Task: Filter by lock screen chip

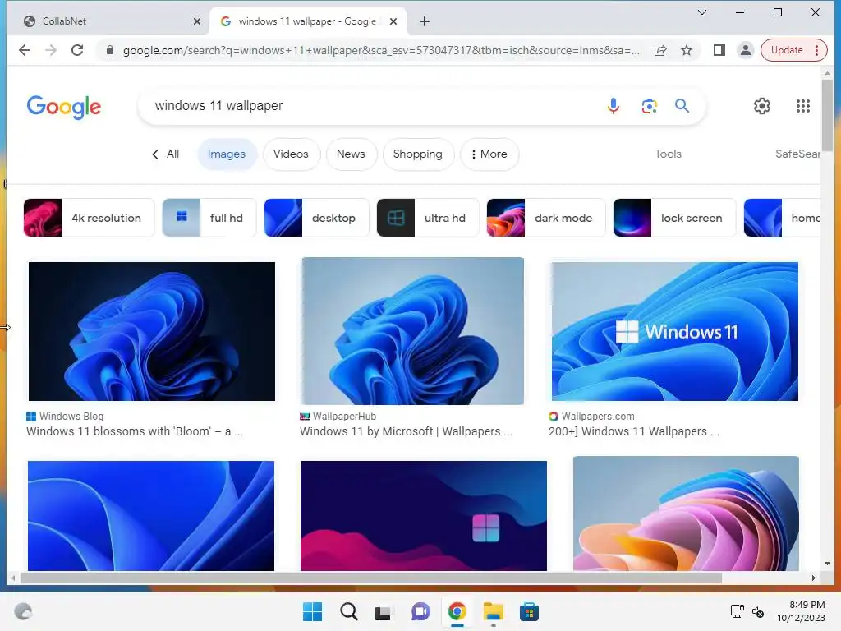Action: click(674, 218)
